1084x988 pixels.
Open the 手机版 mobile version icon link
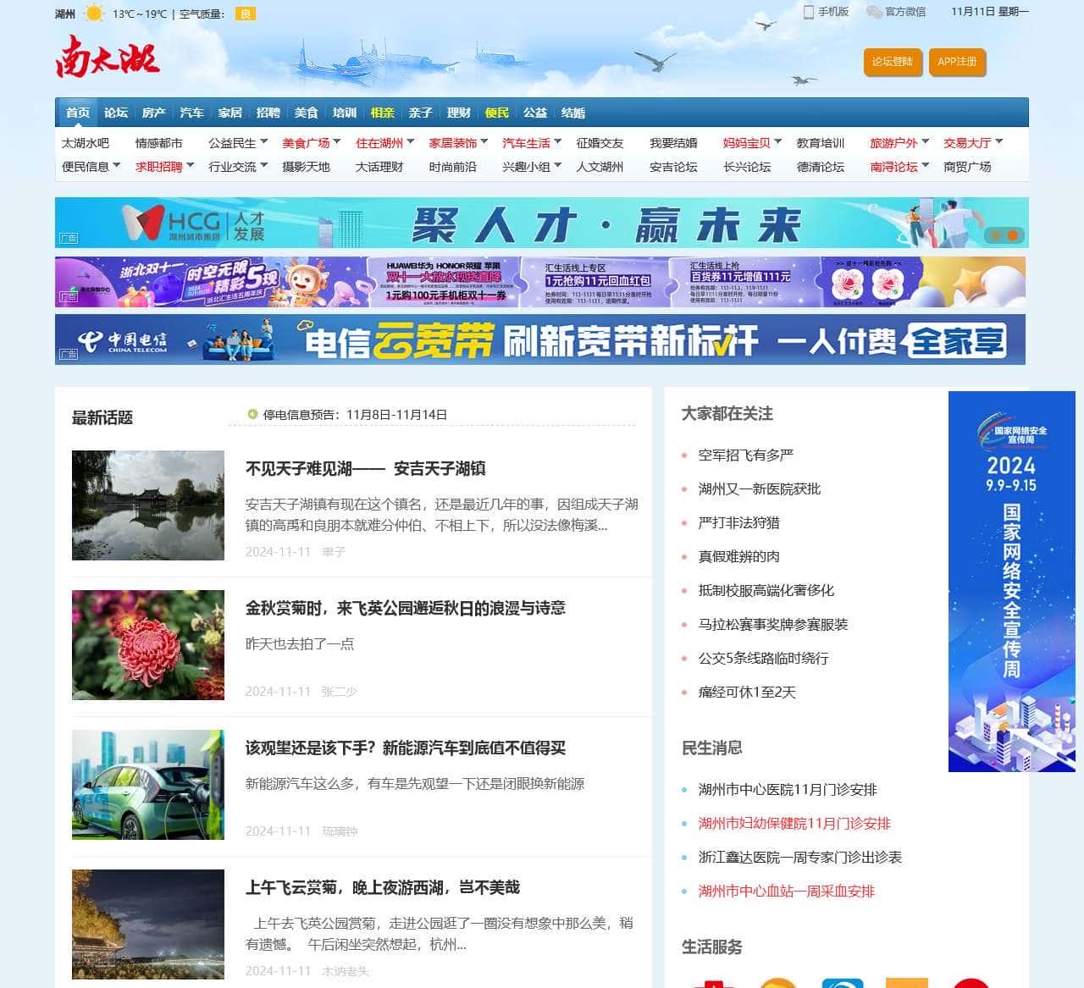click(x=808, y=12)
